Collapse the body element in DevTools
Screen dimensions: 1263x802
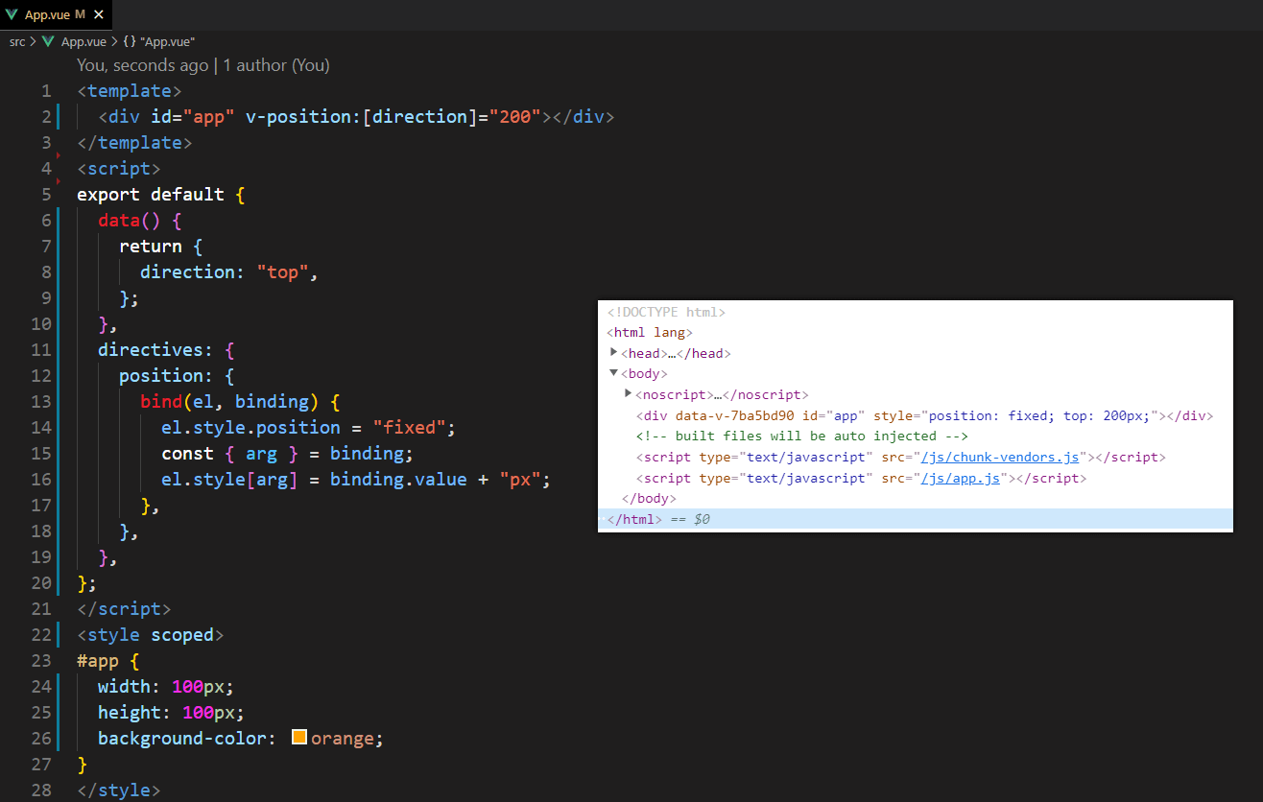pos(614,373)
